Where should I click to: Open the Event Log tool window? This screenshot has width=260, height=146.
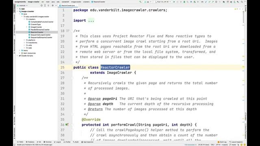coord(222,142)
